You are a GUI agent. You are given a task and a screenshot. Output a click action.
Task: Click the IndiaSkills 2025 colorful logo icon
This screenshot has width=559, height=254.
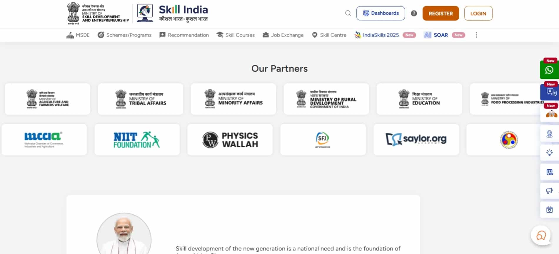[x=358, y=35]
